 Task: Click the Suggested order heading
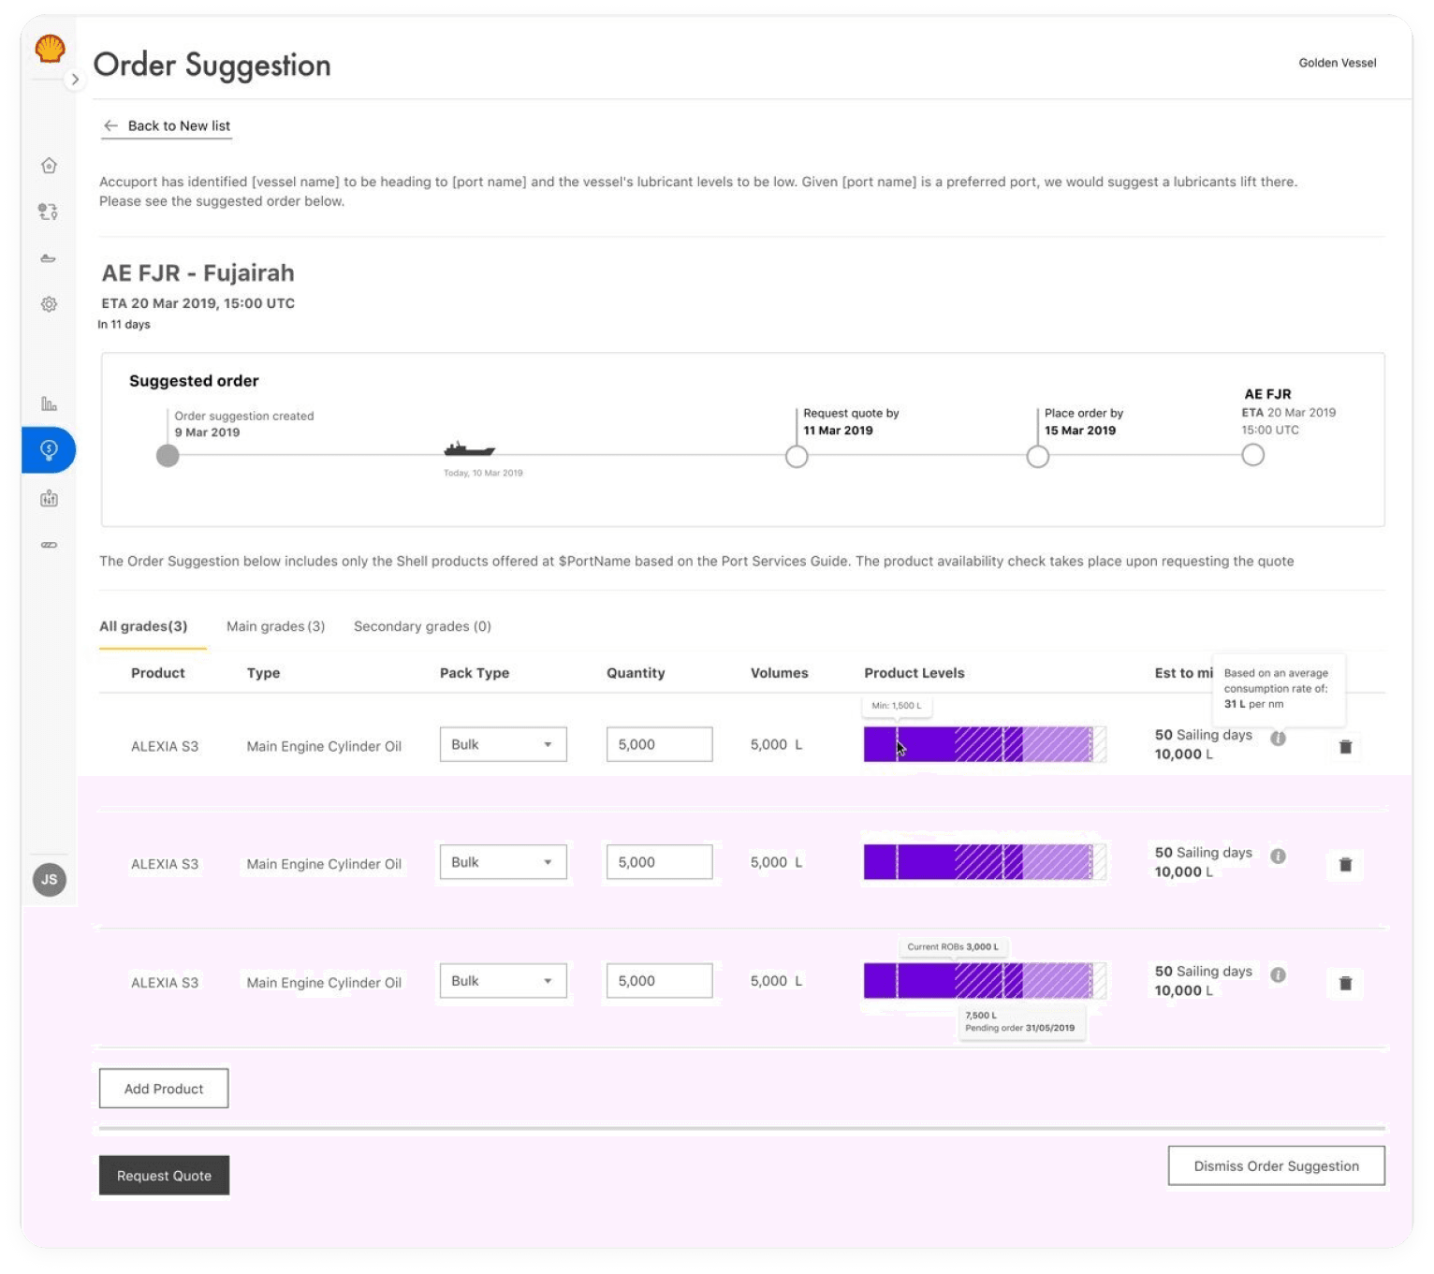(194, 381)
